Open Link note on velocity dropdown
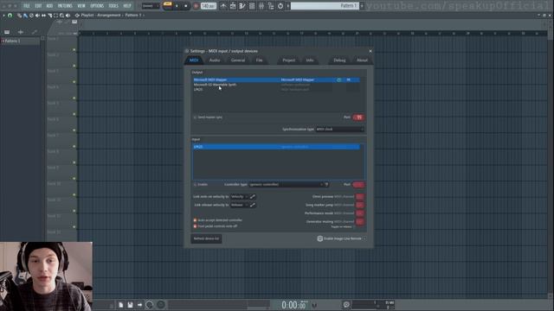 click(x=239, y=197)
